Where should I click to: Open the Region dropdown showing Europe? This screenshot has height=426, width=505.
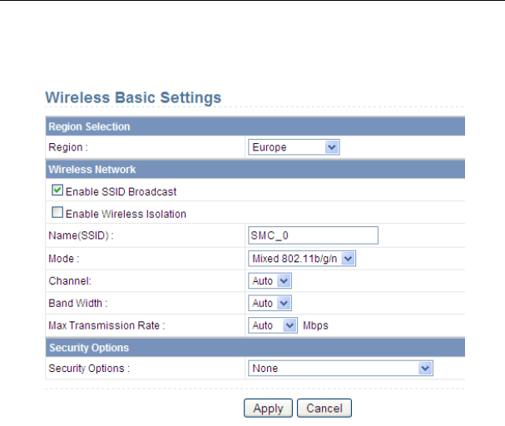pyautogui.click(x=295, y=147)
